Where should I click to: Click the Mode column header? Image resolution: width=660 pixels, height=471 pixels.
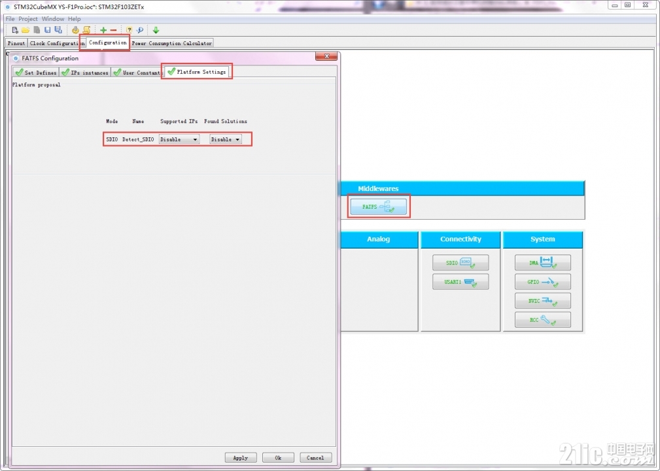112,121
